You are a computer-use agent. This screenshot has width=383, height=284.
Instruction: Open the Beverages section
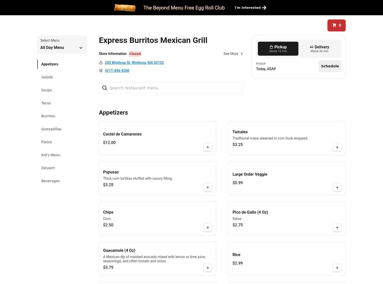(x=51, y=181)
